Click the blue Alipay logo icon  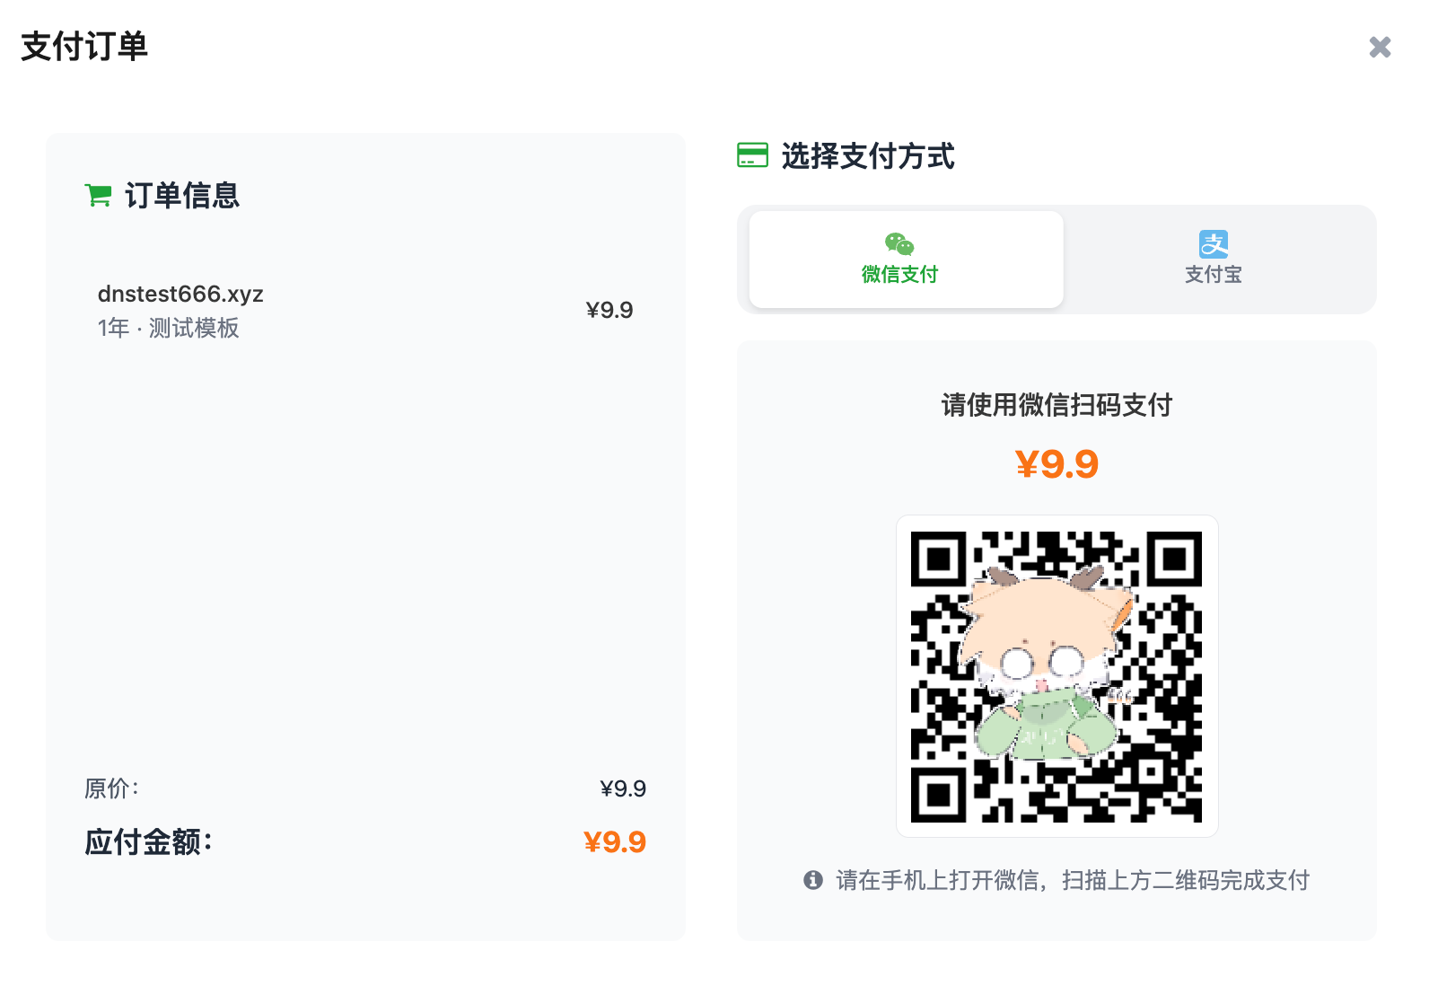pos(1213,242)
